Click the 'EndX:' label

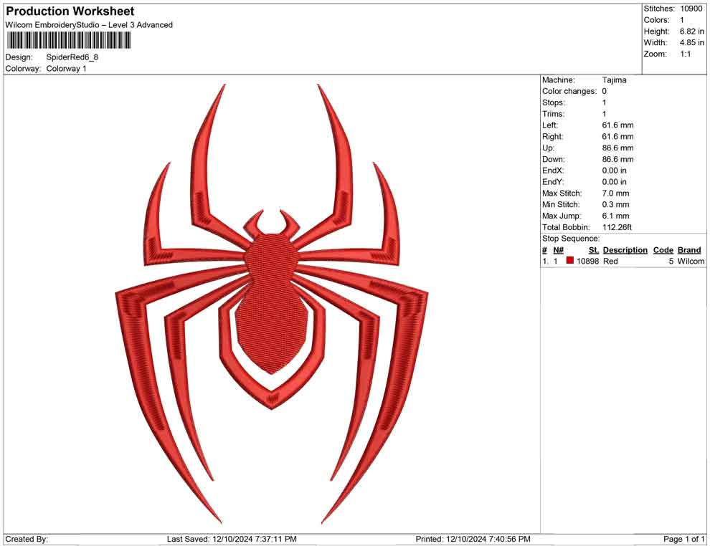553,171
